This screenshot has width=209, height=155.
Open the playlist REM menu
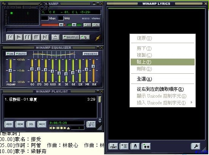(20, 124)
